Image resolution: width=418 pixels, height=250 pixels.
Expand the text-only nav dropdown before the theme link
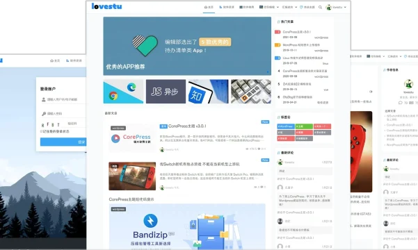point(289,7)
